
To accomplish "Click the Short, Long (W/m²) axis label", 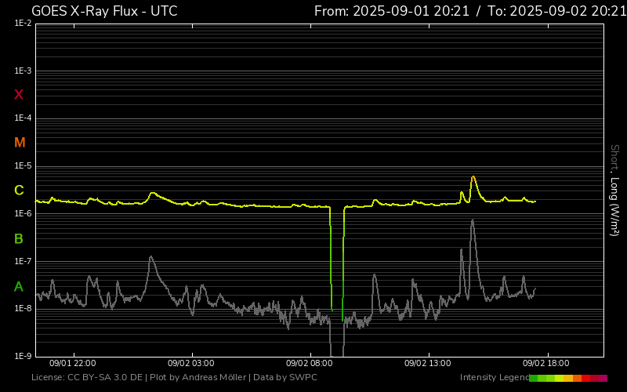I will pos(614,190).
